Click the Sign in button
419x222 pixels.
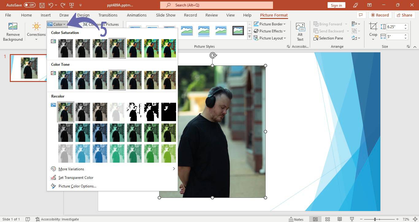336,5
